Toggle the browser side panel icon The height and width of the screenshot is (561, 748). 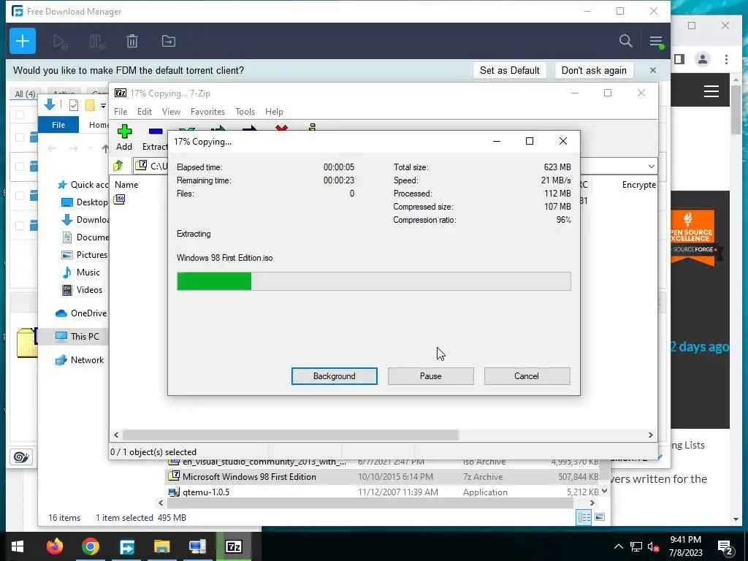pos(679,60)
